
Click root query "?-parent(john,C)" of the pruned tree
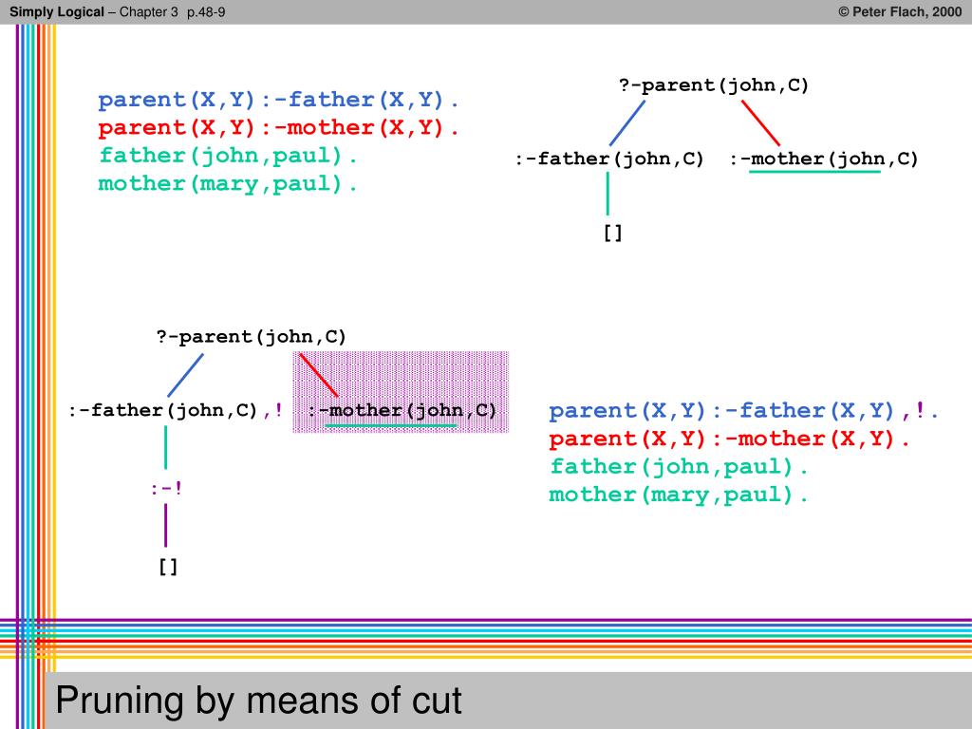pyautogui.click(x=251, y=337)
